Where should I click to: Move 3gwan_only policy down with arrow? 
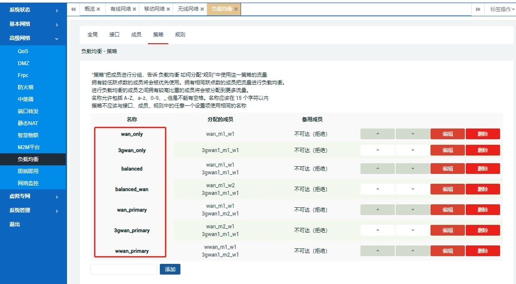coord(412,150)
